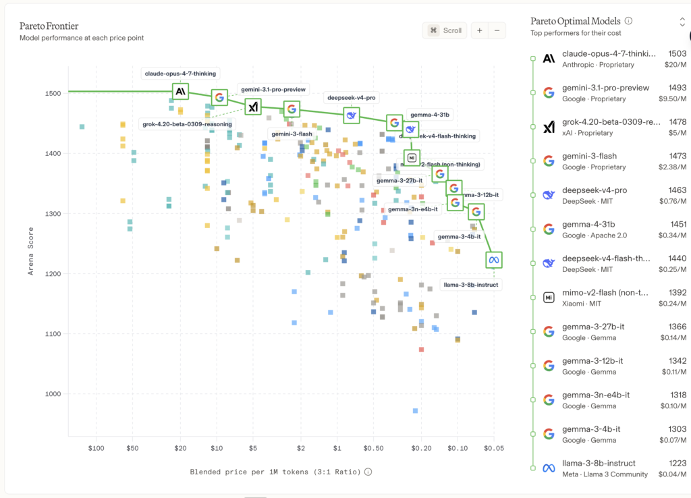
Task: Select gemini-3.1-pro-preview chart label
Action: (273, 90)
